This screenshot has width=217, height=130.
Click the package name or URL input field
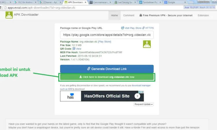[107, 35]
